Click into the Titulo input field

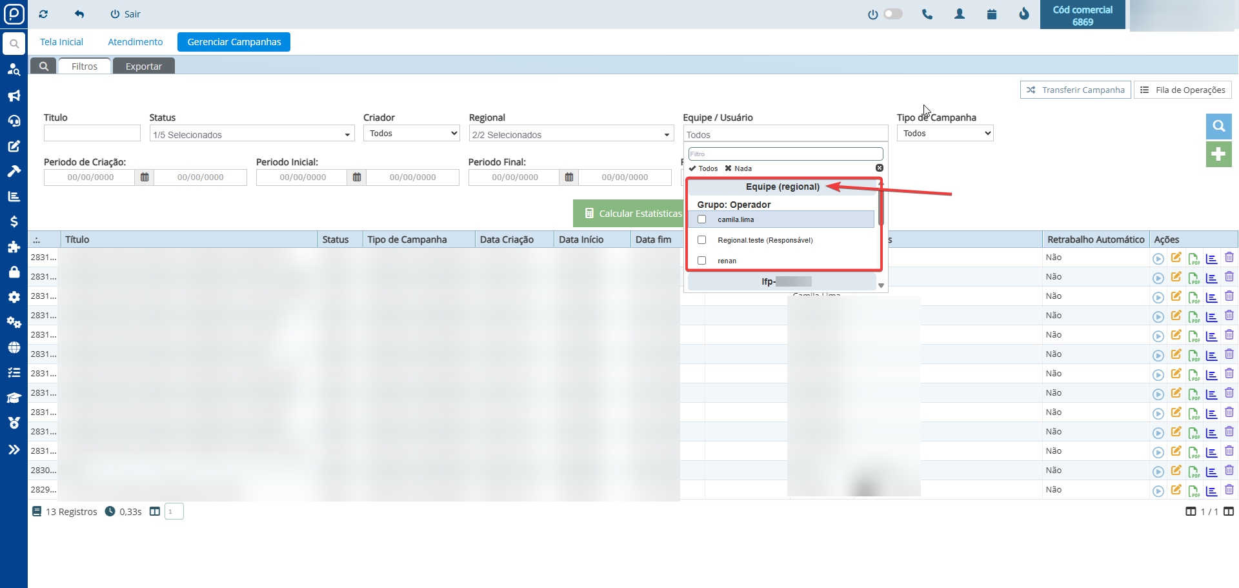[92, 134]
